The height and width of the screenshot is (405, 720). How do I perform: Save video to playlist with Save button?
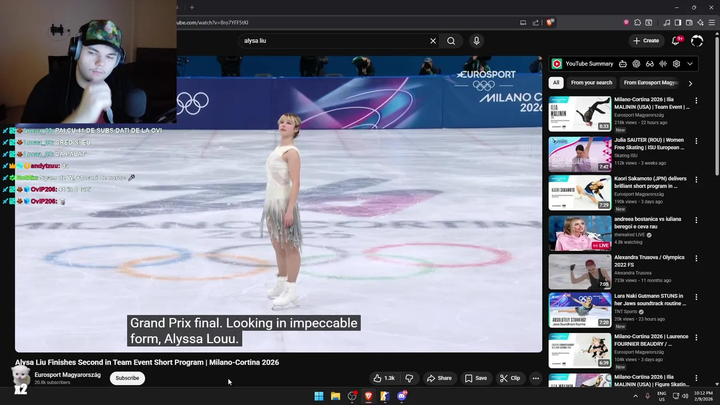pyautogui.click(x=476, y=378)
